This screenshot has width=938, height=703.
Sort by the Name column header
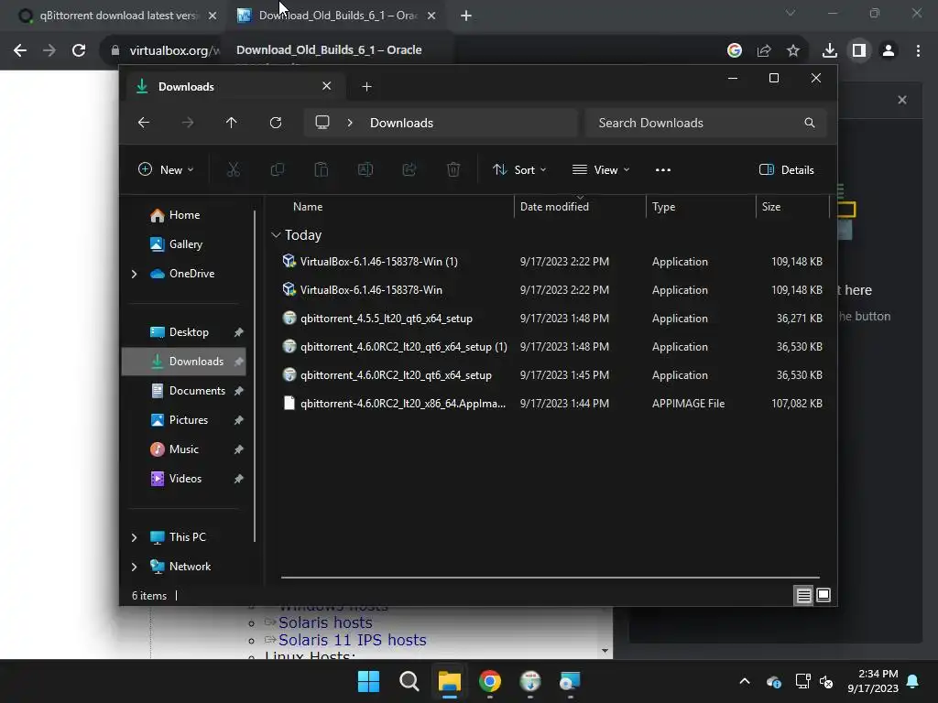pos(308,207)
